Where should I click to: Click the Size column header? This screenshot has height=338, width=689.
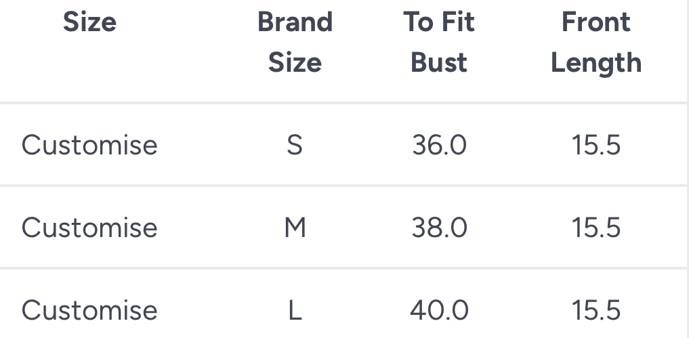coord(89,22)
